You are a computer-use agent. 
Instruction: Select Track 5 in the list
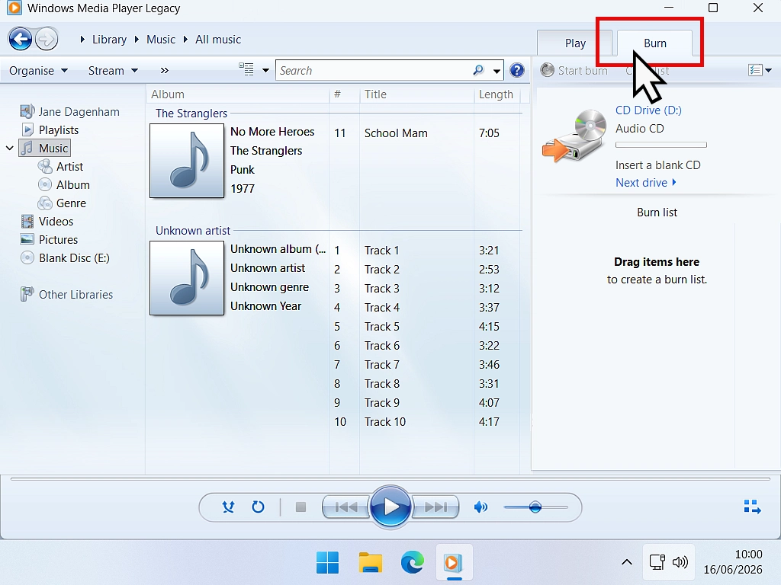coord(381,327)
